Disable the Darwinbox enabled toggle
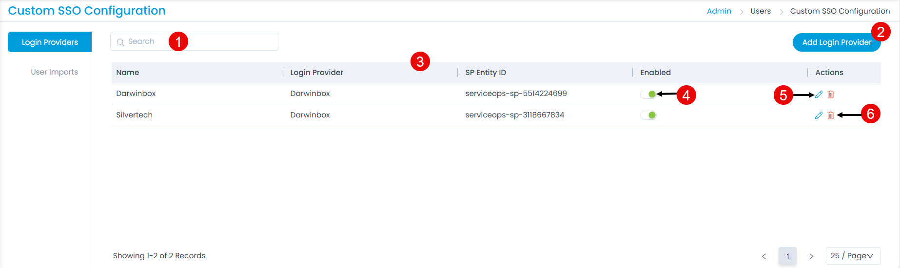 (648, 94)
